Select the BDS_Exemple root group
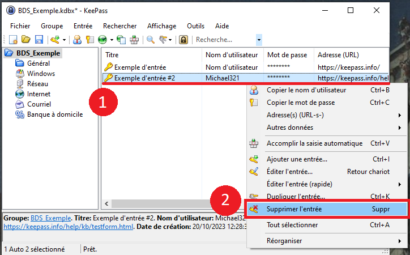 [38, 53]
